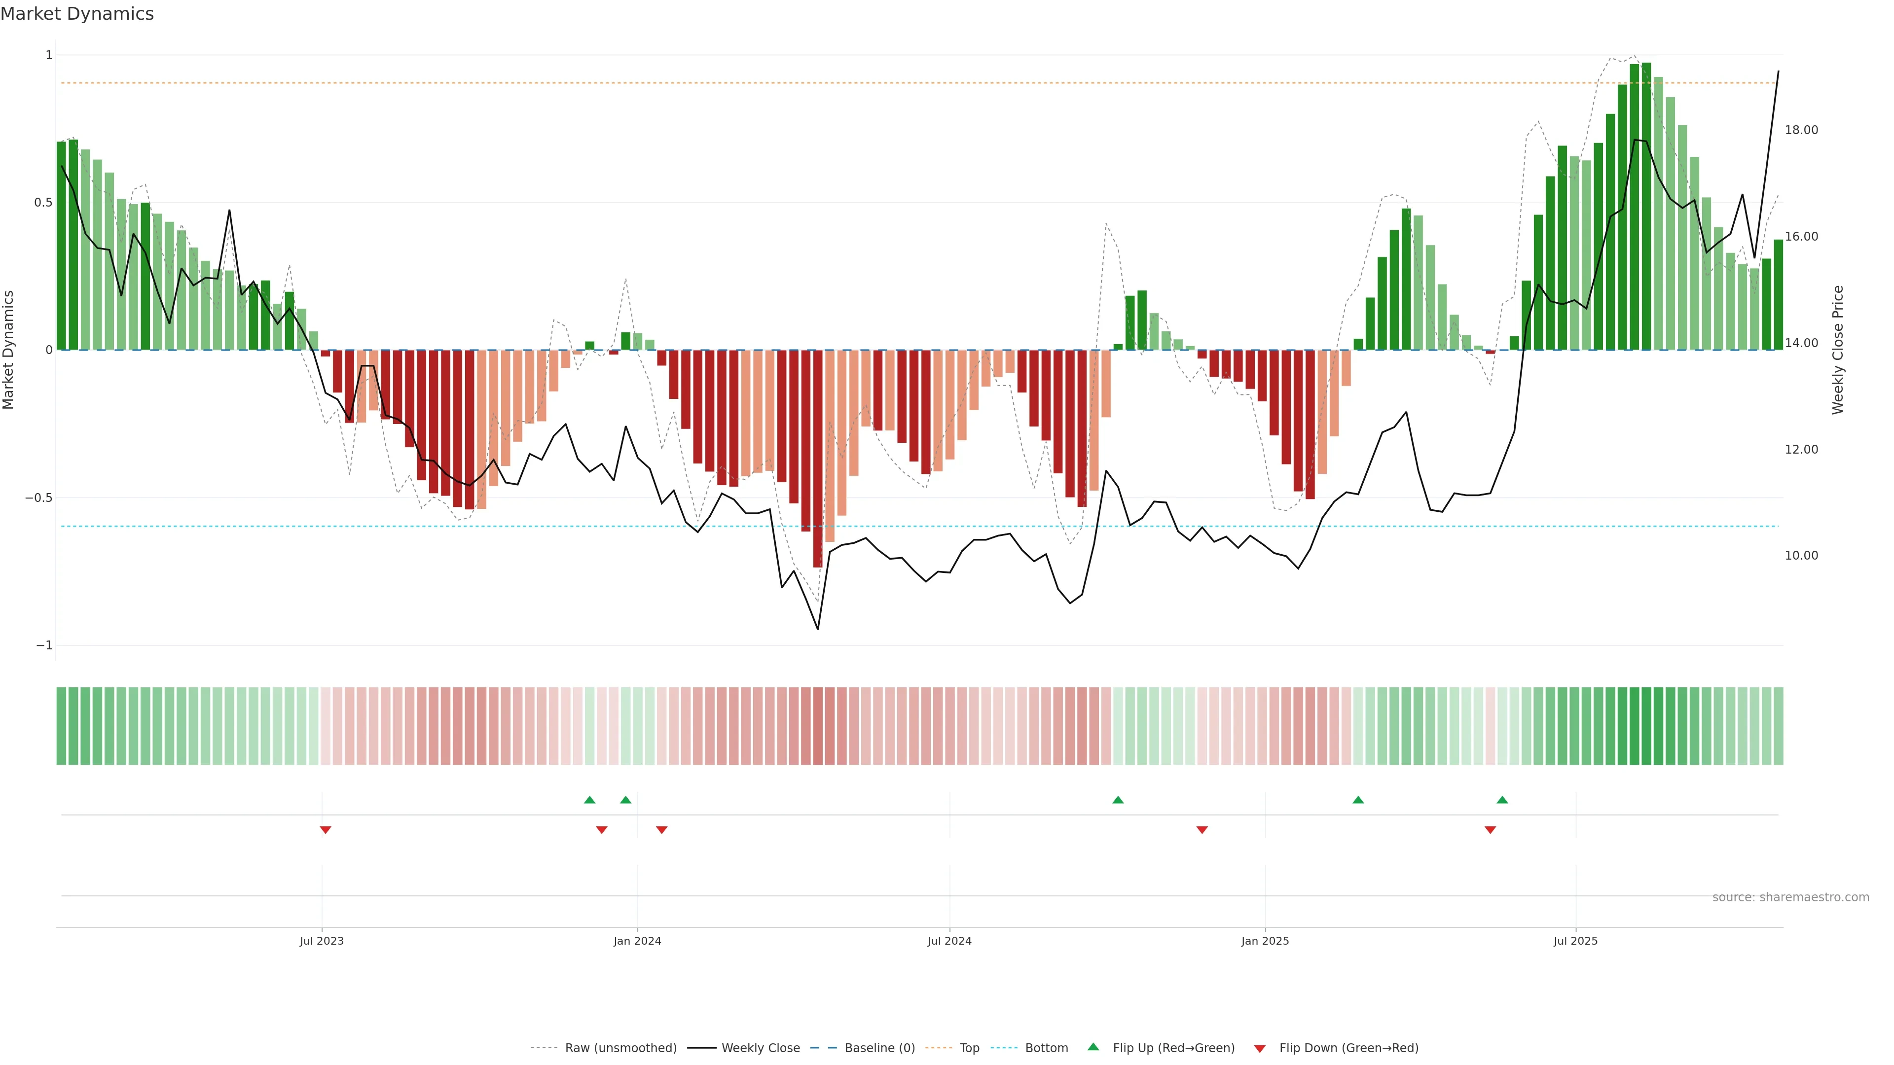
Task: Click the flip-up triangle between Jul 2024 and Jan 2025
Action: [x=1118, y=800]
